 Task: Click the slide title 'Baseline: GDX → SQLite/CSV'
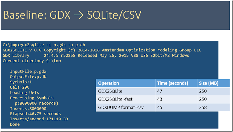(72, 15)
